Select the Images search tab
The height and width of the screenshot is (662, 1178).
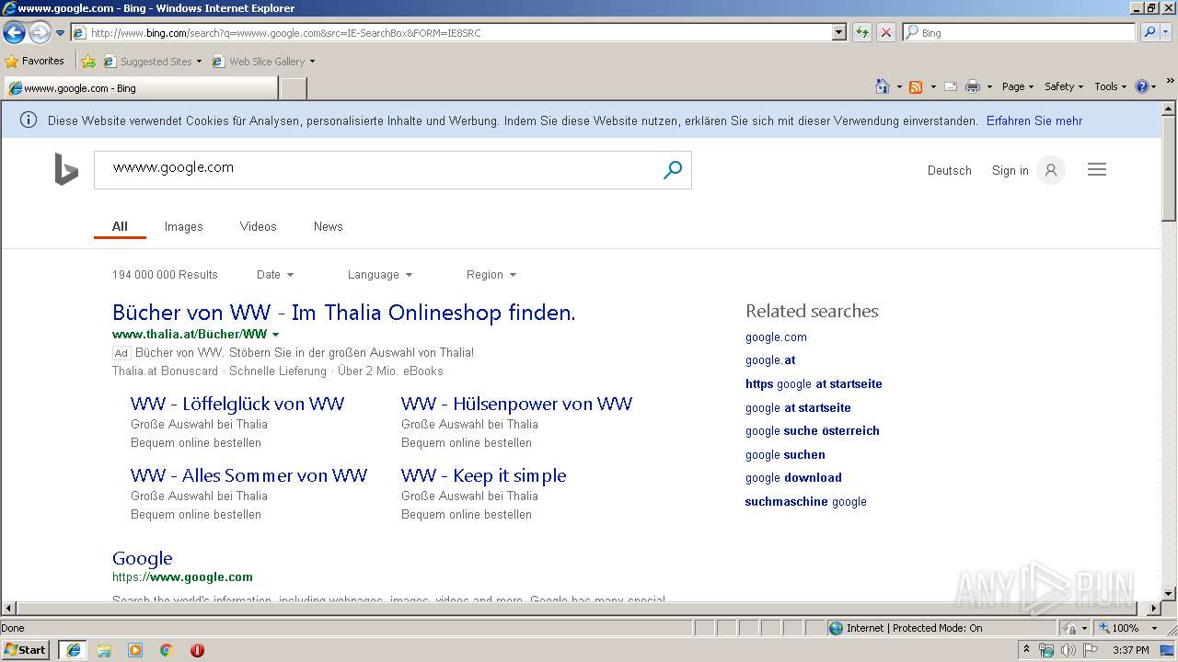coord(184,227)
